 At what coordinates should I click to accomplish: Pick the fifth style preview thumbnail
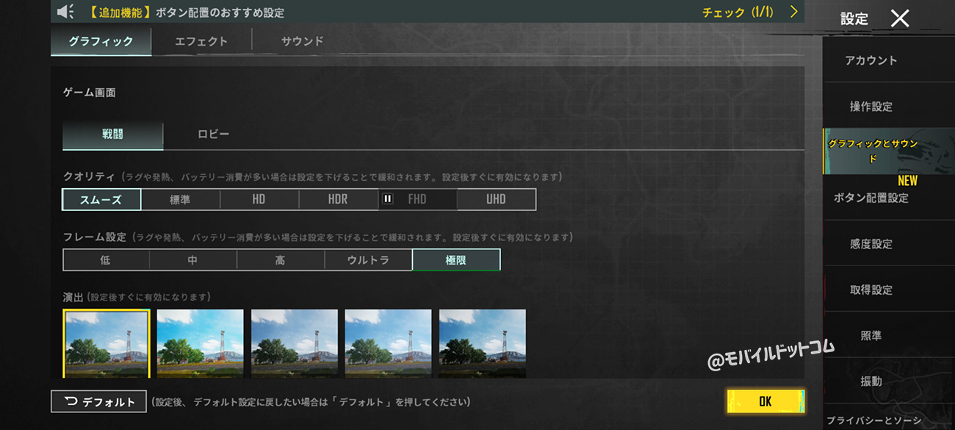coord(482,343)
